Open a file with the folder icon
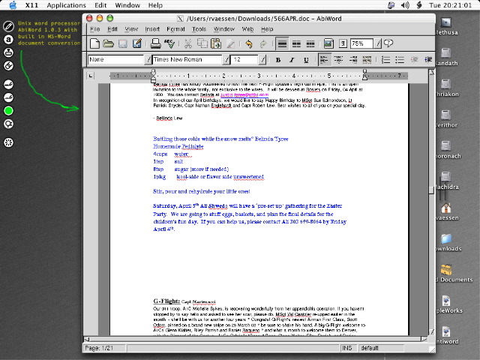Image resolution: width=480 pixels, height=360 pixels. (x=109, y=44)
